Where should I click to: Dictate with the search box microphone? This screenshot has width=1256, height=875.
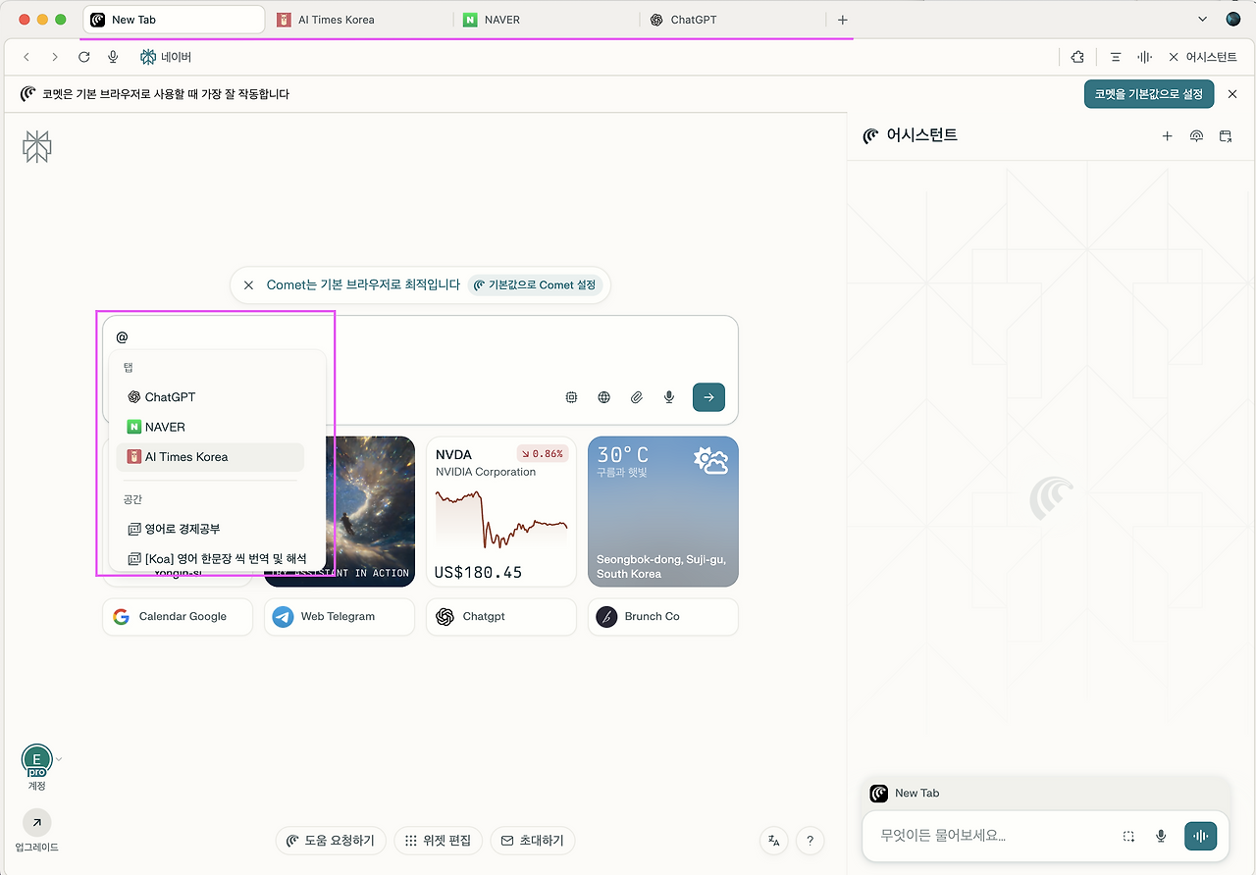point(669,397)
